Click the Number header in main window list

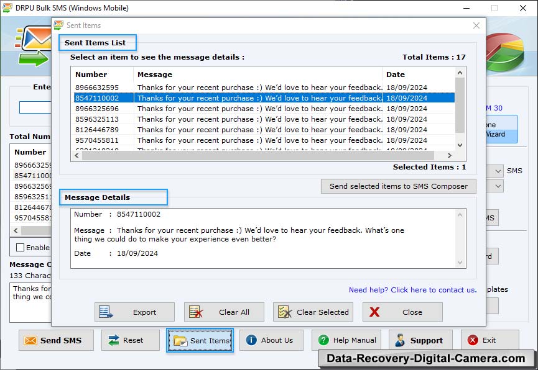tap(30, 152)
